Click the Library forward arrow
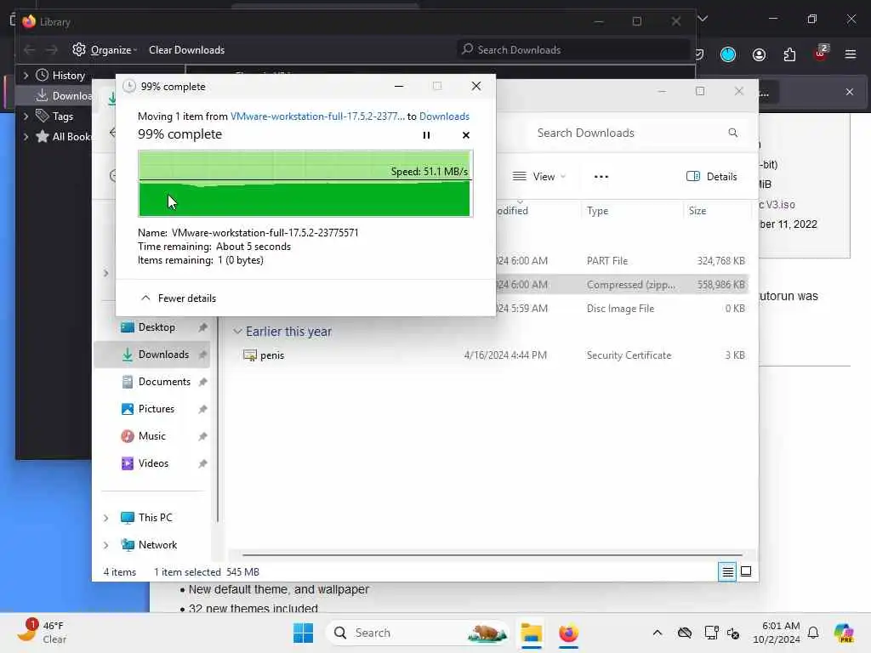The height and width of the screenshot is (653, 871). (x=52, y=50)
